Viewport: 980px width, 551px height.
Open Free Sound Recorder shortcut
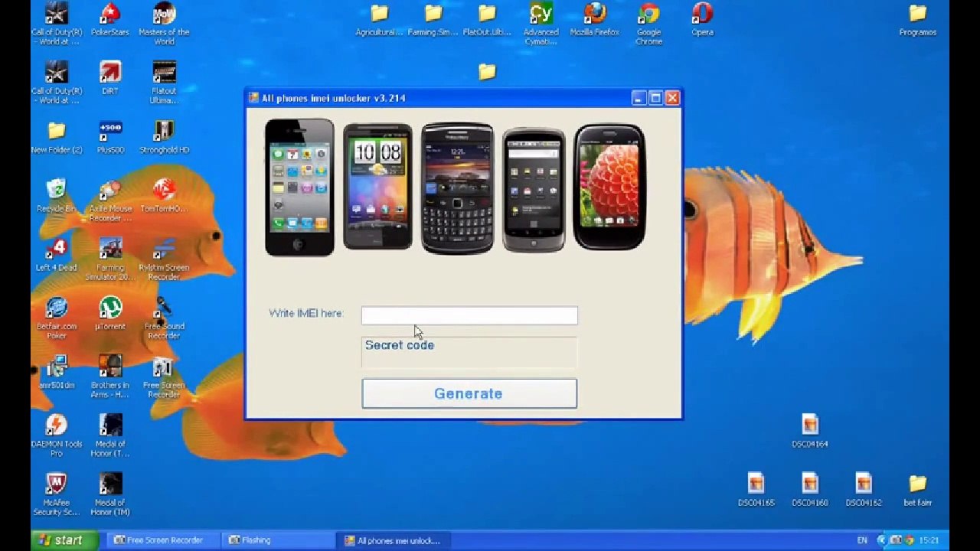[164, 318]
